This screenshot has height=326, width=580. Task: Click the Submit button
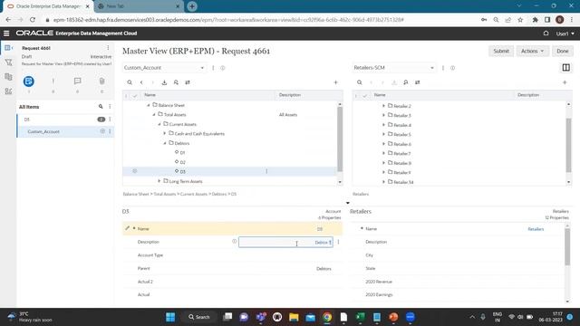[501, 51]
